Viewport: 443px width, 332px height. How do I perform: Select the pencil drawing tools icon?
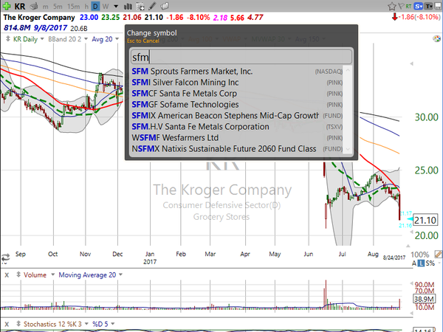tap(152, 6)
